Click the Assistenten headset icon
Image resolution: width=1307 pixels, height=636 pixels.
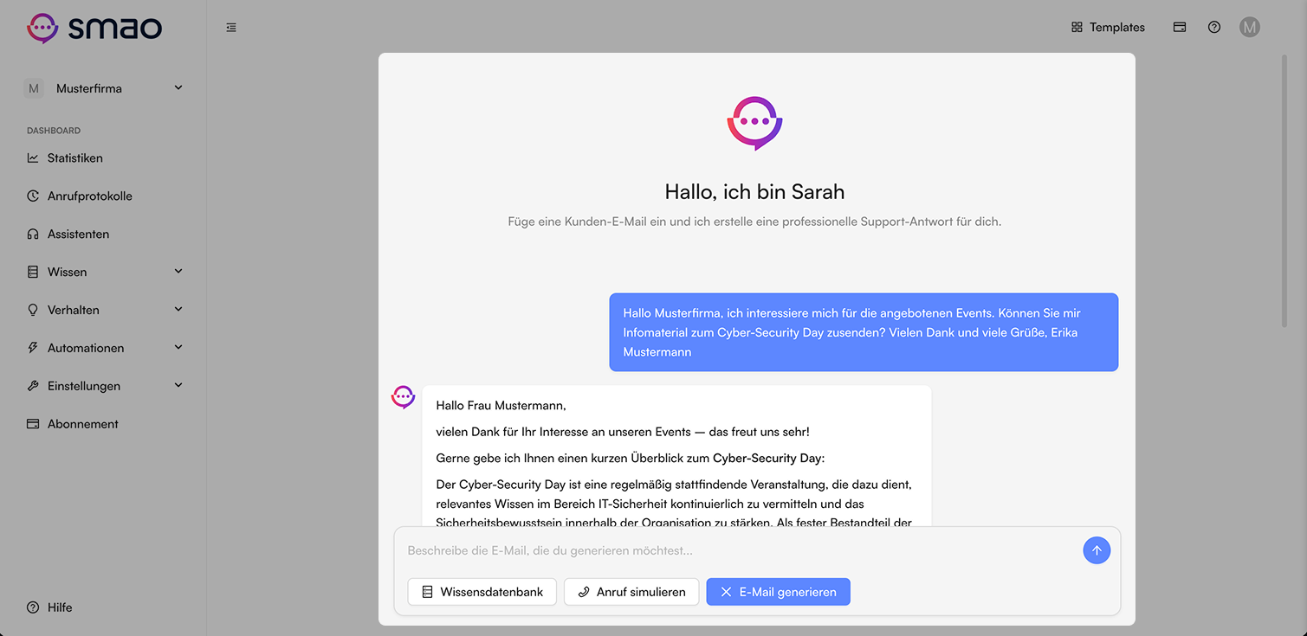click(33, 234)
